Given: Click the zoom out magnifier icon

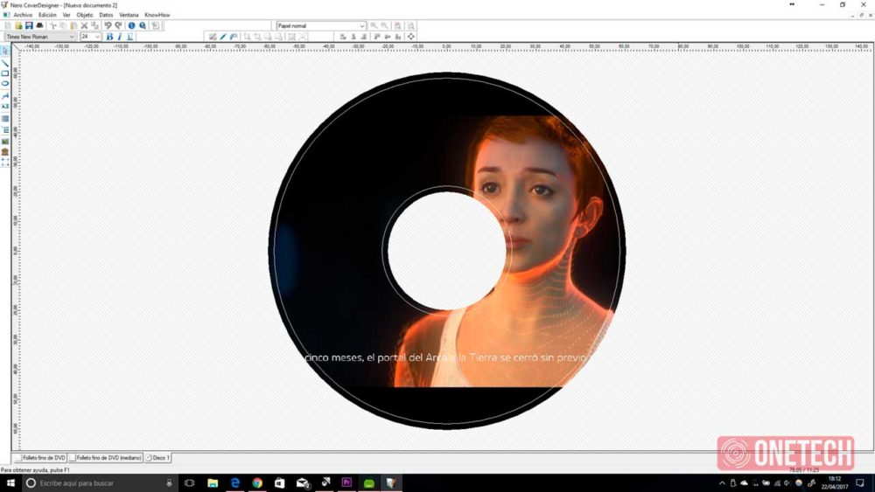Looking at the screenshot, I should coord(384,25).
